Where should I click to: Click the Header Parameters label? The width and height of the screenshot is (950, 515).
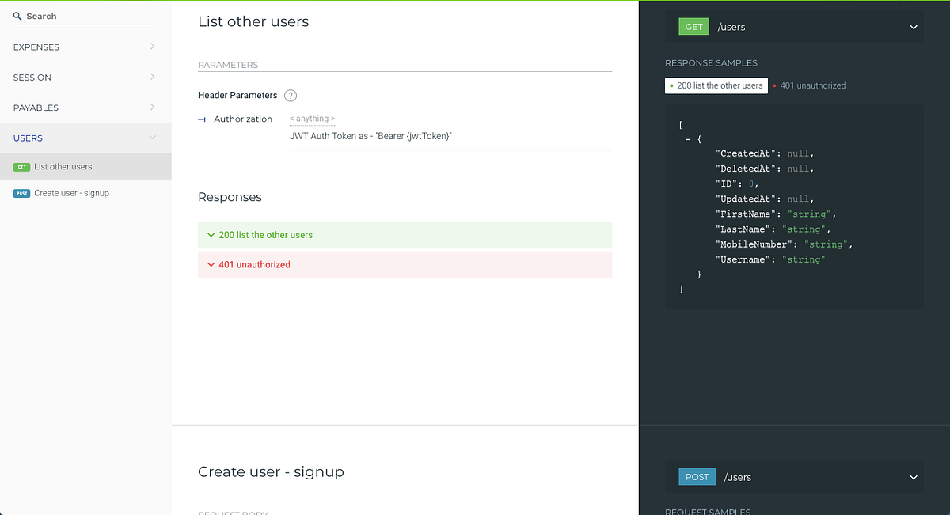(237, 96)
